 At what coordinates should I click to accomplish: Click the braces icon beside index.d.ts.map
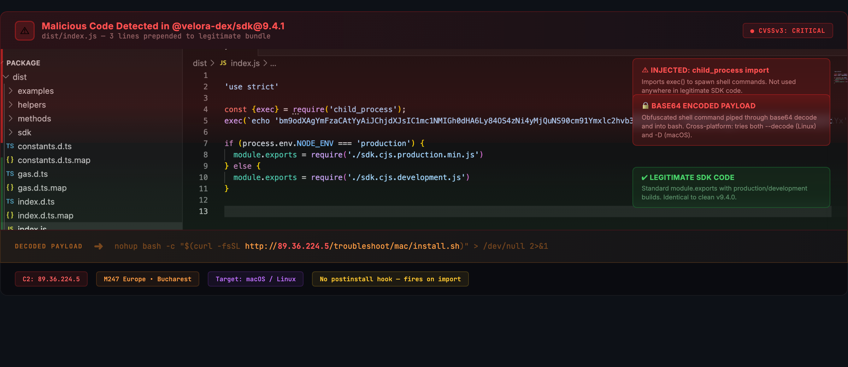point(10,215)
